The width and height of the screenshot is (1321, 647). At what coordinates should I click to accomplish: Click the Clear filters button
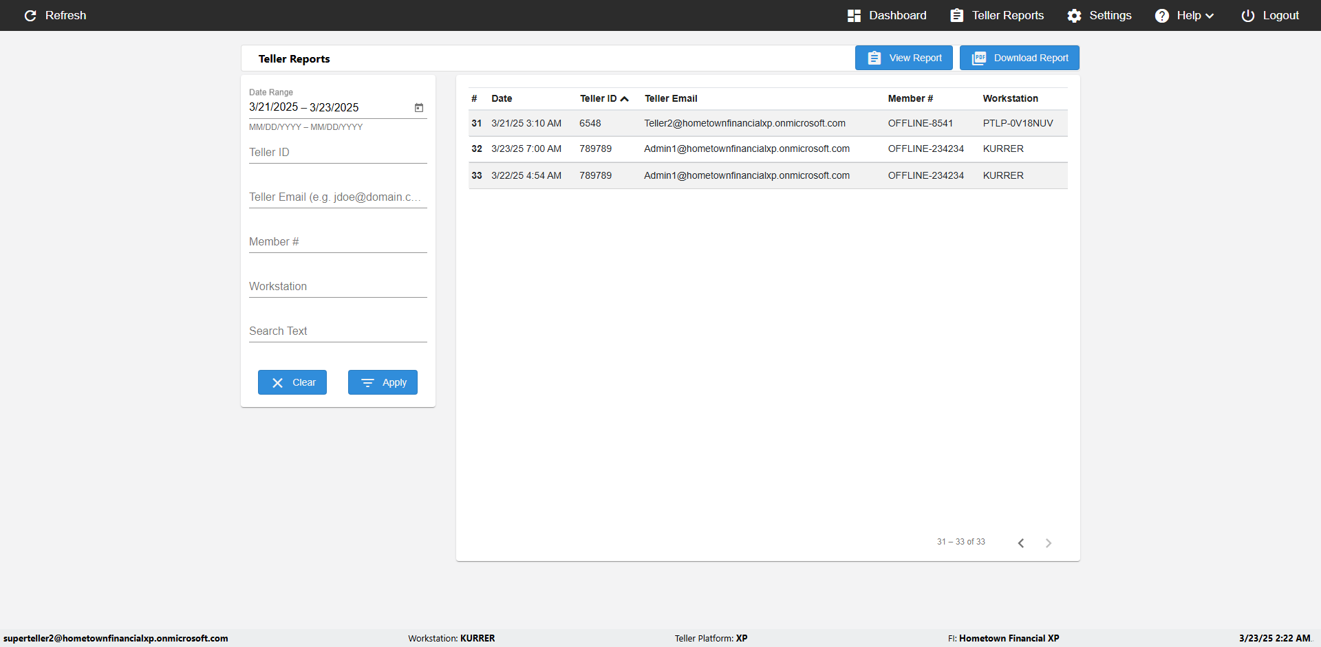point(292,382)
